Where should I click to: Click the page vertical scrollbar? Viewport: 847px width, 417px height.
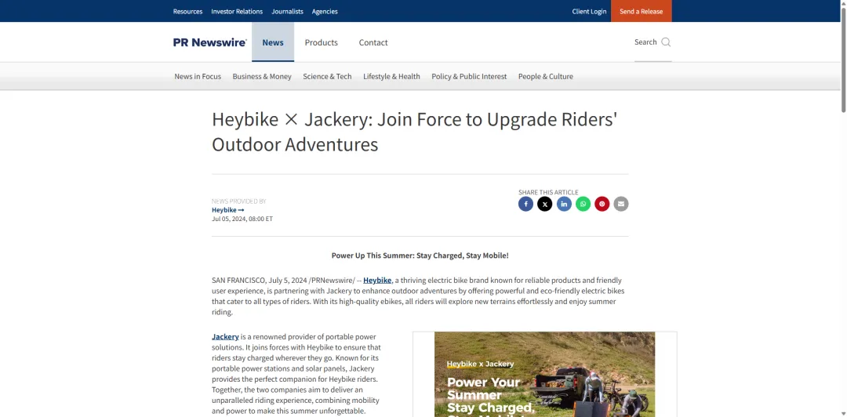click(843, 208)
